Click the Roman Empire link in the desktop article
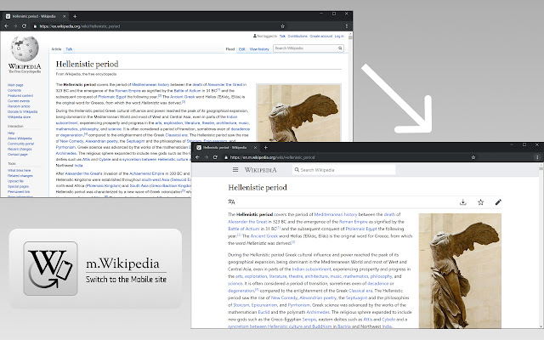Screen dimensions: 544x340 coord(127,91)
